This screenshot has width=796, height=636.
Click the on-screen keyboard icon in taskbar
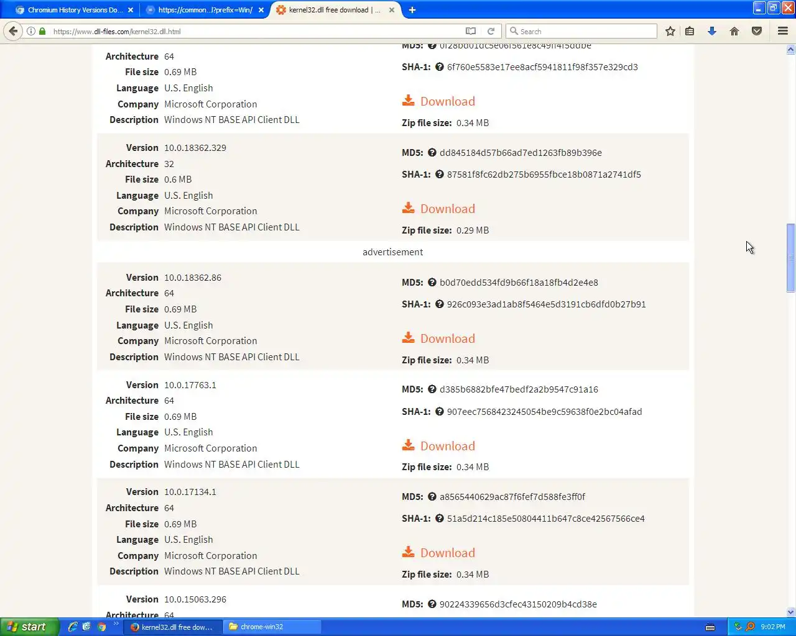(710, 627)
